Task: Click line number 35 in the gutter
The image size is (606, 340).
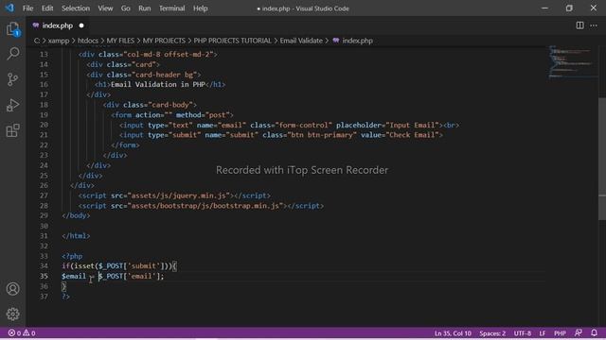Action: pos(44,276)
